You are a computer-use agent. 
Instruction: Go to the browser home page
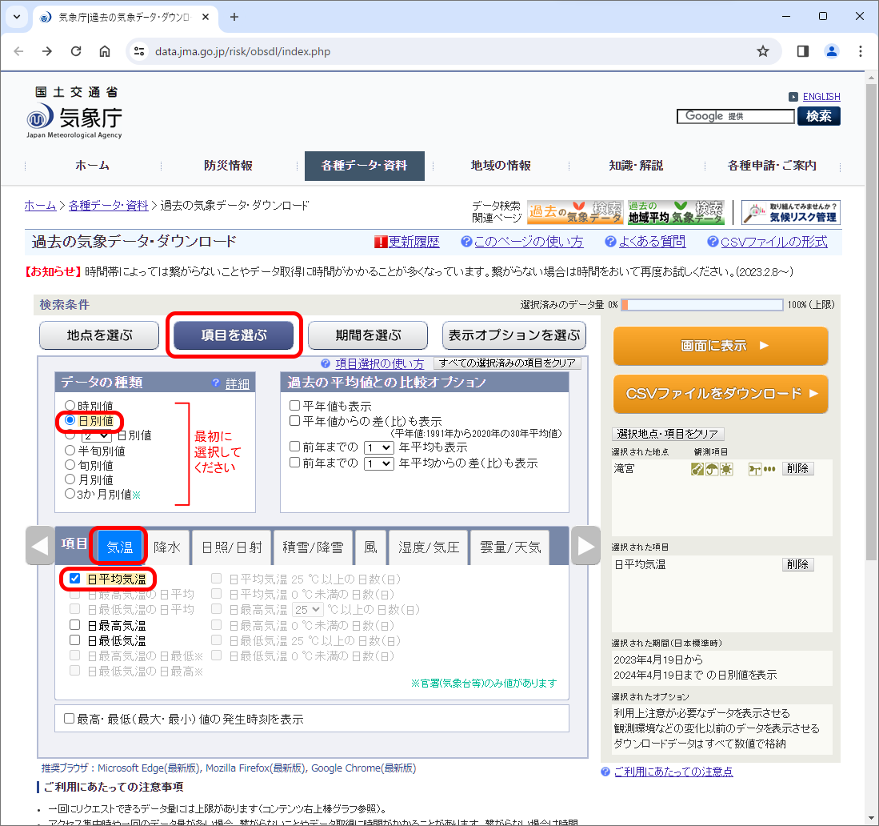[x=105, y=51]
